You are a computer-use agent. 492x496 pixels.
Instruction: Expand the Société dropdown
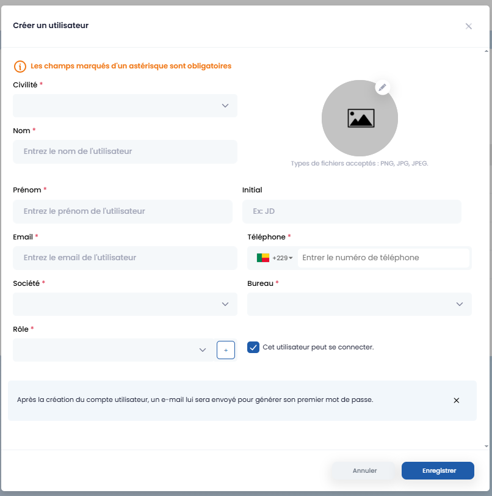pyautogui.click(x=125, y=304)
